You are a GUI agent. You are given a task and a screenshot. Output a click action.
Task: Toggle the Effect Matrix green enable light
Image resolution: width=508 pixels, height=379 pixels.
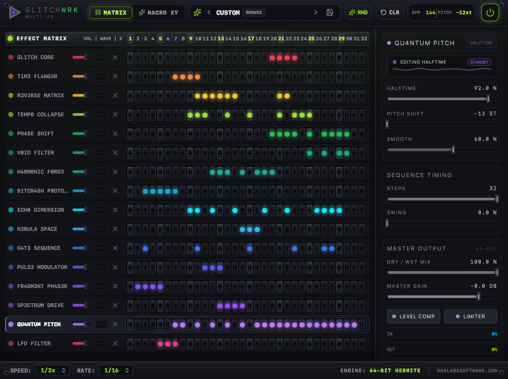10,38
